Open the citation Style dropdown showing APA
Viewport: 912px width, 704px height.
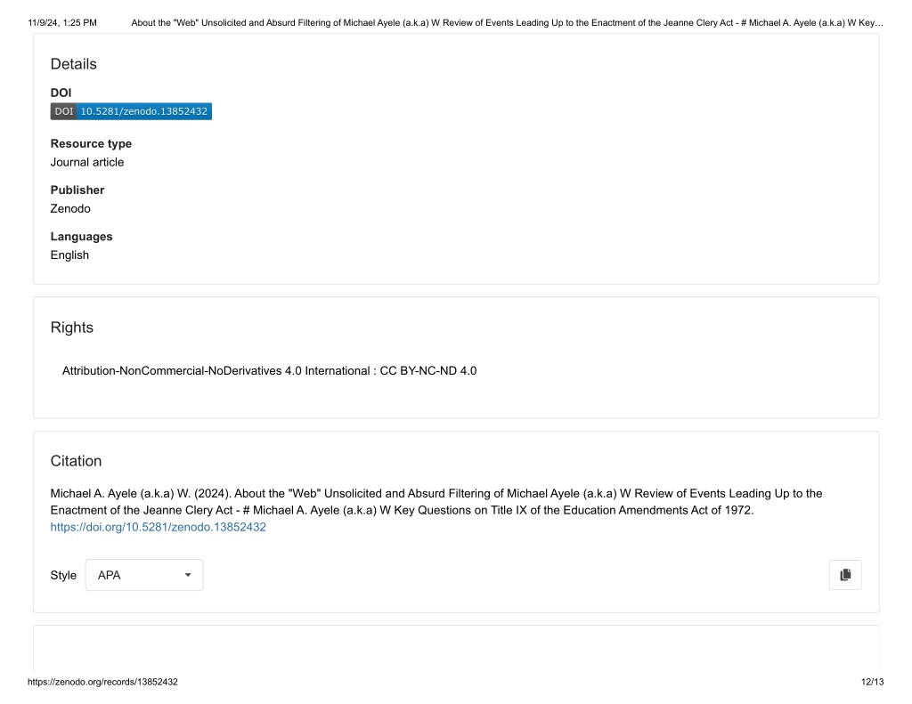tap(144, 575)
